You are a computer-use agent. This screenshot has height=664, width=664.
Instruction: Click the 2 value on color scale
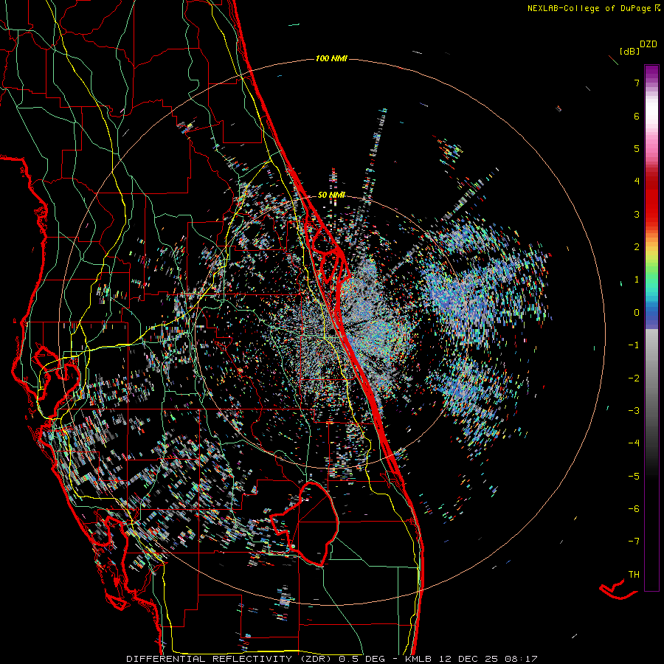coord(637,247)
